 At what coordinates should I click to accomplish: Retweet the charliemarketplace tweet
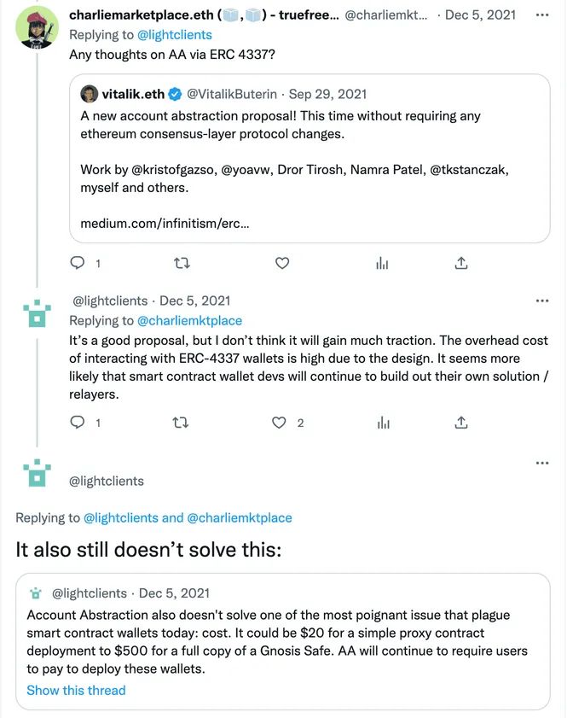[x=182, y=263]
